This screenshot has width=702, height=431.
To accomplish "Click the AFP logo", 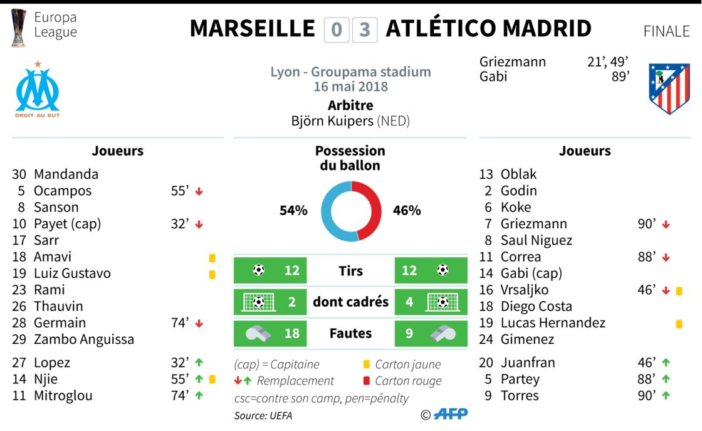I will (451, 413).
